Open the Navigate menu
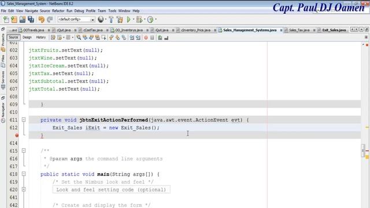370x208 pixels. (x=31, y=11)
